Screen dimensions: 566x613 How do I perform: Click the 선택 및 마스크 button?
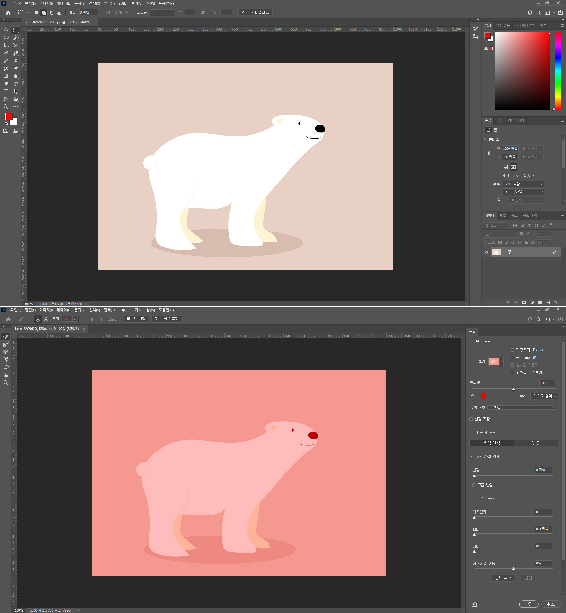[255, 12]
